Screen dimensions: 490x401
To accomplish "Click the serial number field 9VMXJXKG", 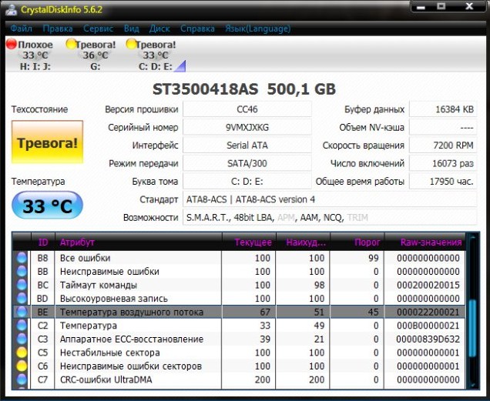I will click(247, 127).
